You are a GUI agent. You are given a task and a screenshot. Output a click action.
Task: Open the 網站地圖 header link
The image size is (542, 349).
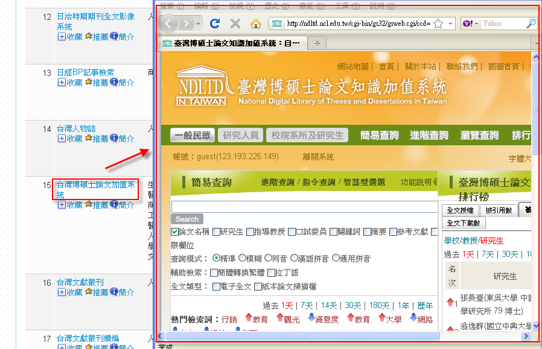[352, 66]
